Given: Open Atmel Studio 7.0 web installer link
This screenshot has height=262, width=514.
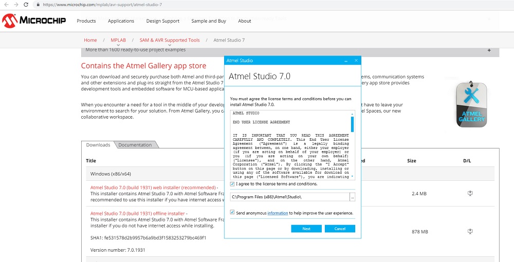Looking at the screenshot, I should click(153, 188).
